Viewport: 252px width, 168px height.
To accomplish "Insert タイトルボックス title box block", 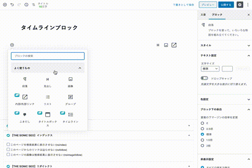I will point(47,119).
